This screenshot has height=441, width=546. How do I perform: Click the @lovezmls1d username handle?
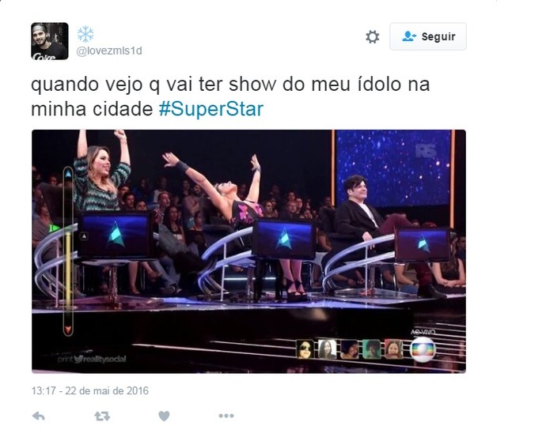pyautogui.click(x=109, y=51)
